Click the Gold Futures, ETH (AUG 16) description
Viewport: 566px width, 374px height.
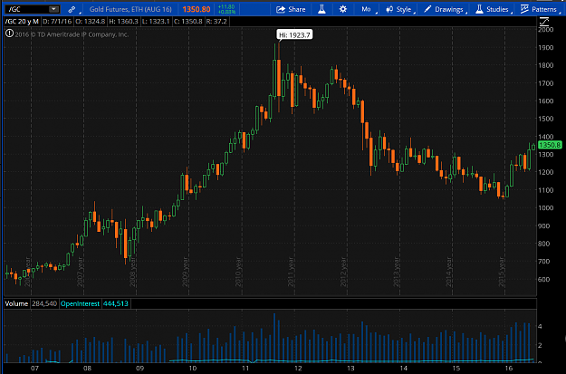point(130,9)
